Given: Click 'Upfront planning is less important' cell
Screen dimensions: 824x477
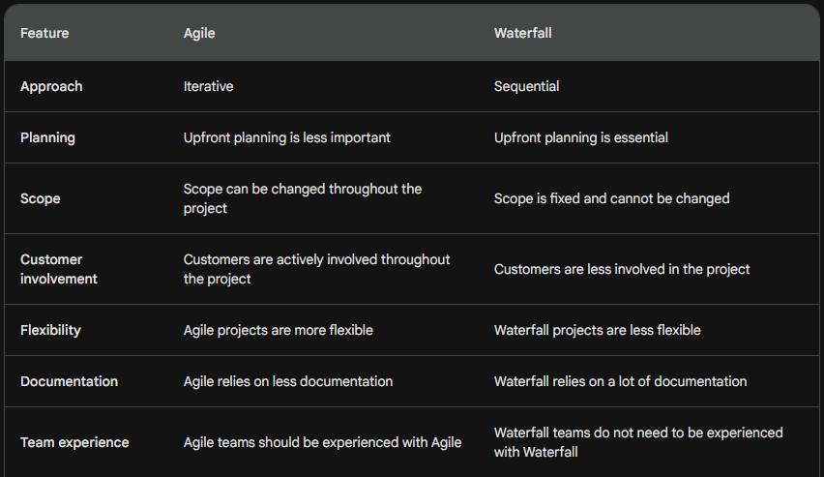Looking at the screenshot, I should tap(287, 137).
